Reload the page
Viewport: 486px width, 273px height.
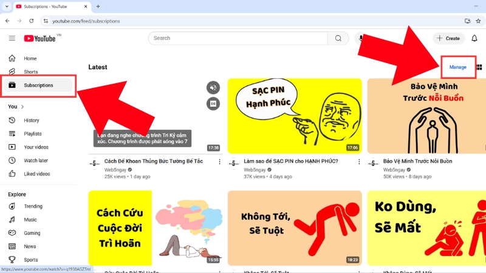point(32,21)
